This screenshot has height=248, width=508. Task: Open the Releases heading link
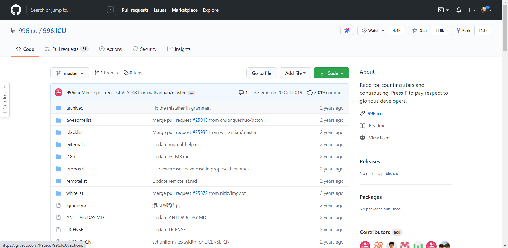point(370,161)
